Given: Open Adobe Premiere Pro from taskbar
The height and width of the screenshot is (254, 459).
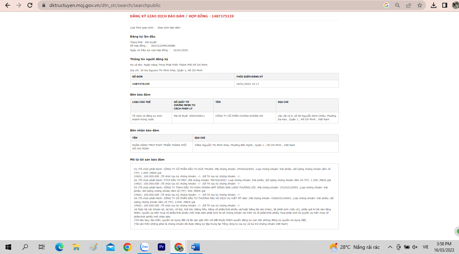Looking at the screenshot, I should tap(162, 247).
